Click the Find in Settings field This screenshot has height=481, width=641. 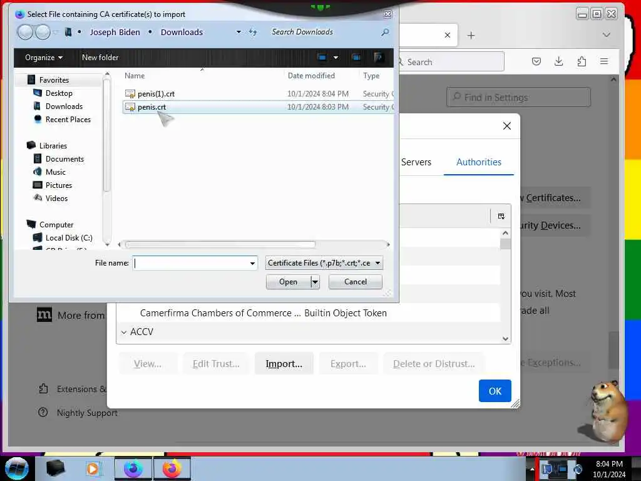pyautogui.click(x=518, y=97)
